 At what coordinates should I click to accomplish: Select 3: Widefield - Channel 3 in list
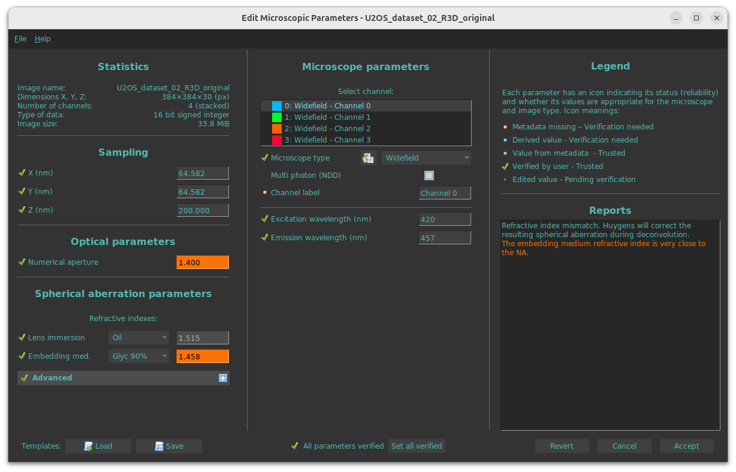(x=327, y=140)
